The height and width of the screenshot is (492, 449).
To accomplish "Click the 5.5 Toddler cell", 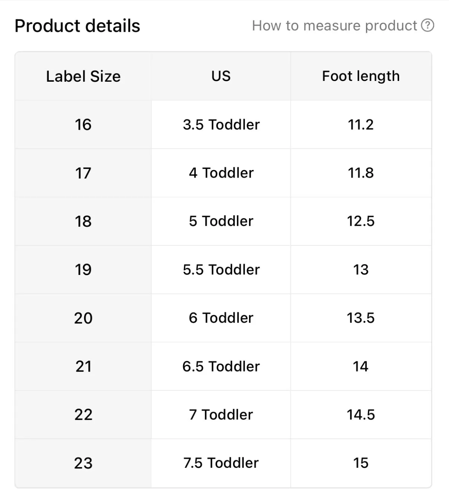I will tap(221, 270).
